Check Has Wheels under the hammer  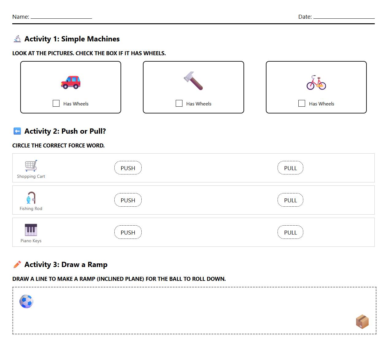click(179, 103)
